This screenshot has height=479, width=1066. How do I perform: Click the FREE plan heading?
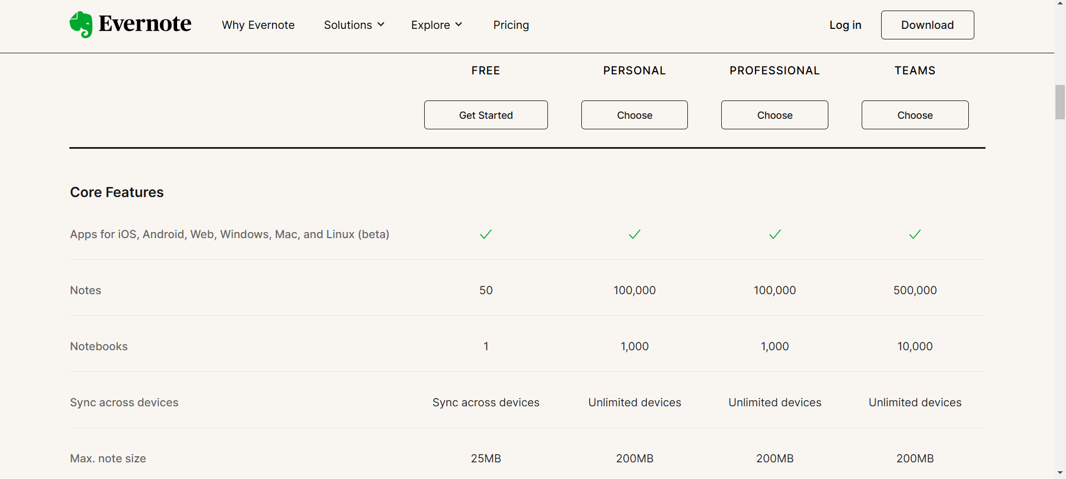point(486,70)
